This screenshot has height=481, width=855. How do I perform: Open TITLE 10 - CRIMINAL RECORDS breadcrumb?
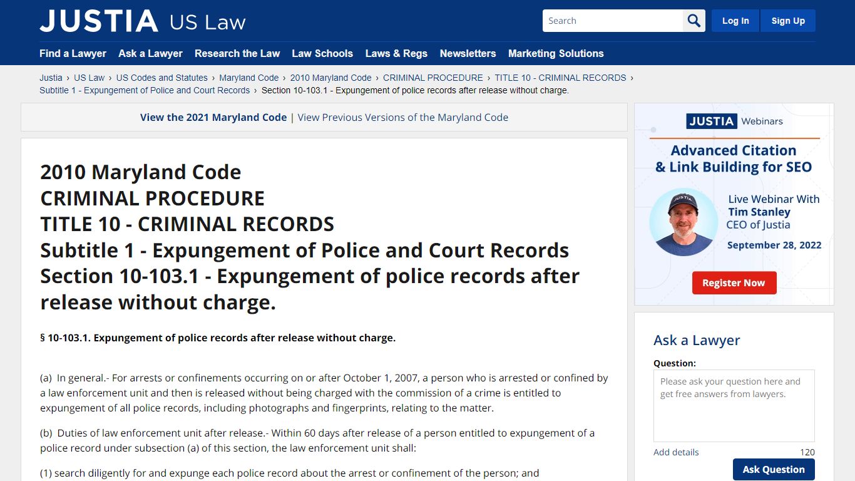click(560, 78)
